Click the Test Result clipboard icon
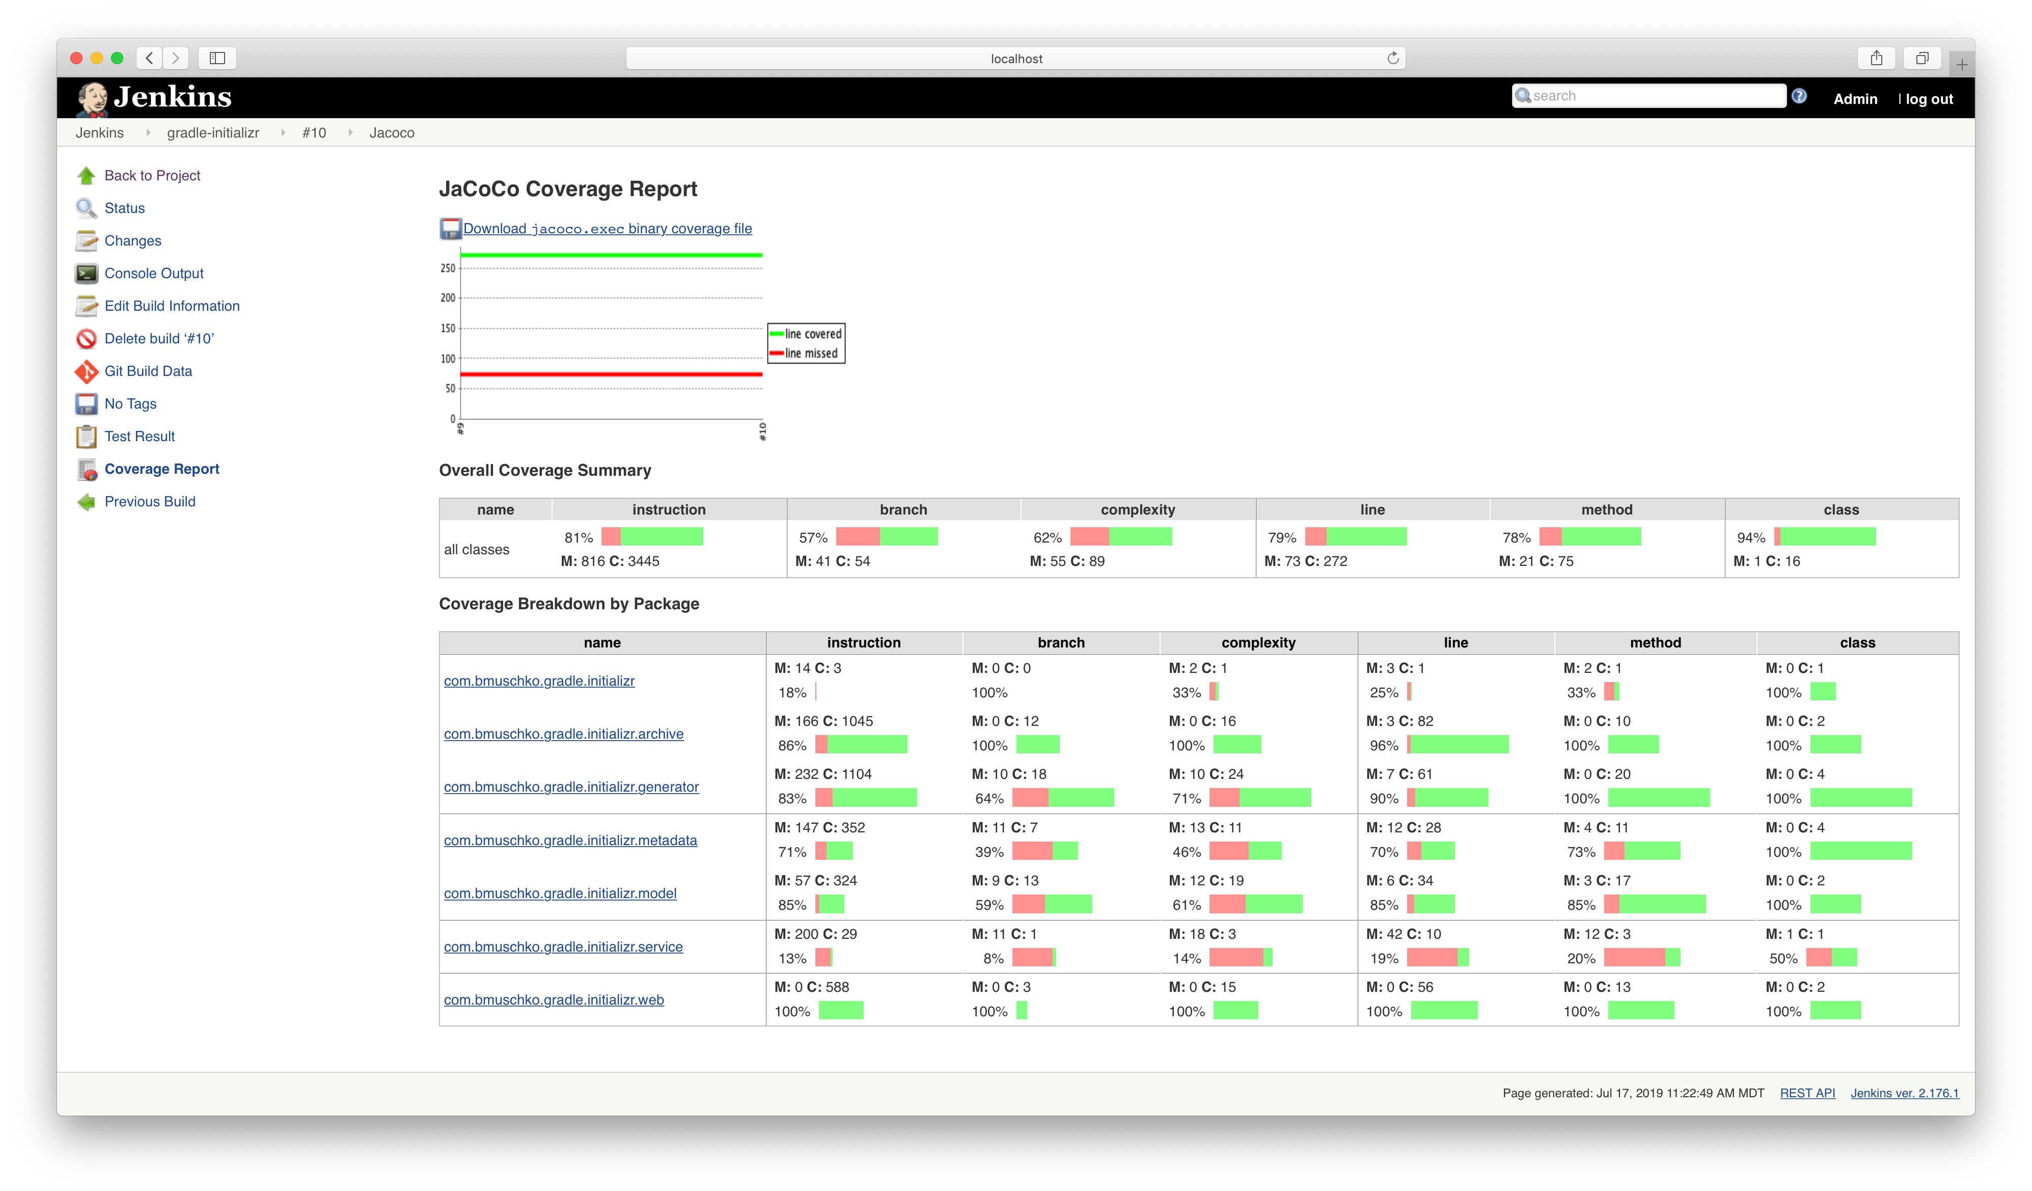This screenshot has height=1191, width=2032. point(86,436)
